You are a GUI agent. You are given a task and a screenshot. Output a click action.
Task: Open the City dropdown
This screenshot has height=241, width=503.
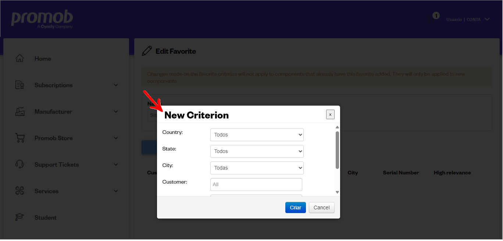click(257, 168)
